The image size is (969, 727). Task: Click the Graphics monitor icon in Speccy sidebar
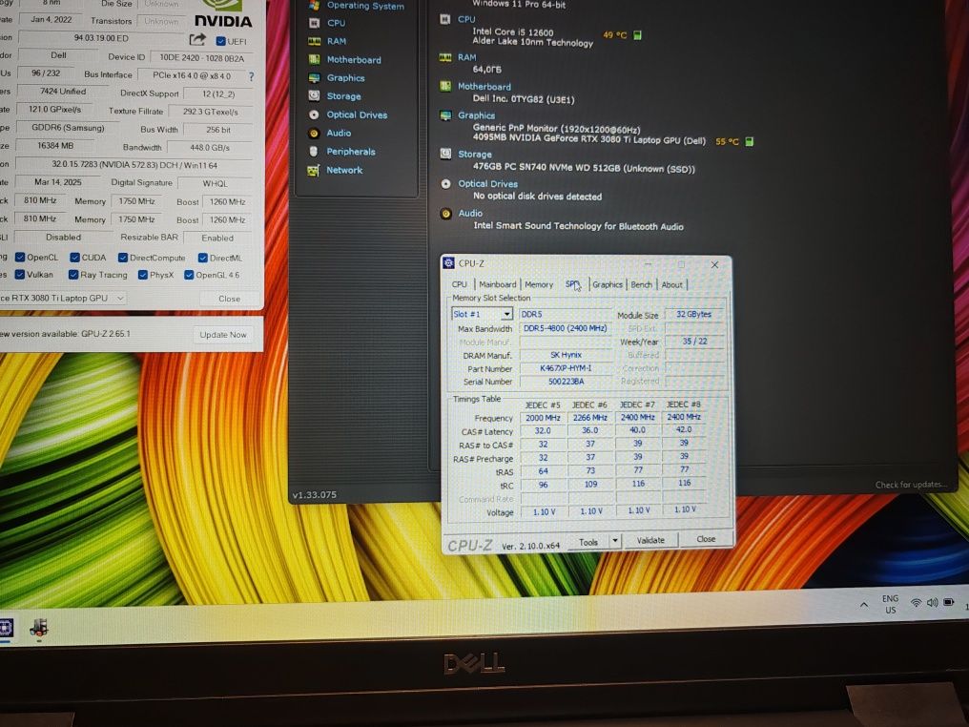(314, 78)
